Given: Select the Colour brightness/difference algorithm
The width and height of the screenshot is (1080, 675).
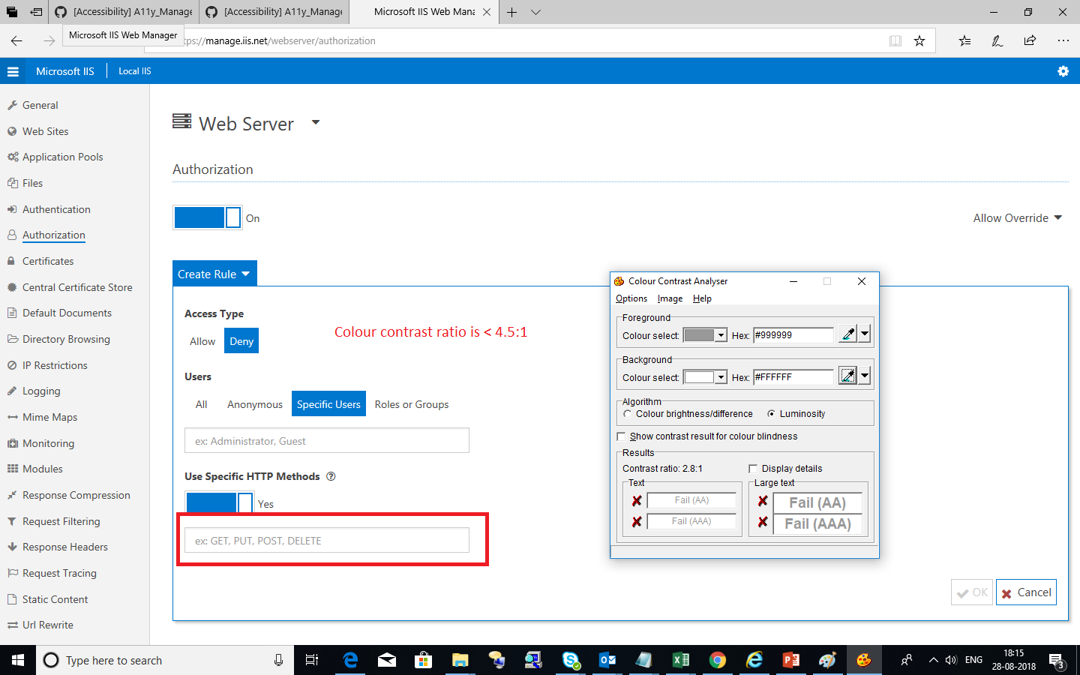Looking at the screenshot, I should (628, 413).
